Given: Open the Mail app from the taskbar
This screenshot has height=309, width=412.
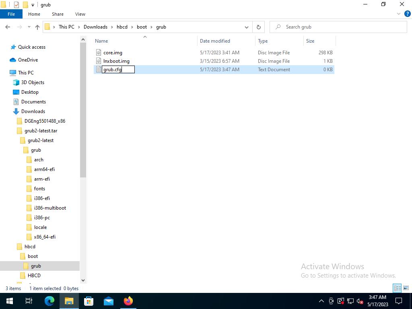Looking at the screenshot, I should [109, 301].
